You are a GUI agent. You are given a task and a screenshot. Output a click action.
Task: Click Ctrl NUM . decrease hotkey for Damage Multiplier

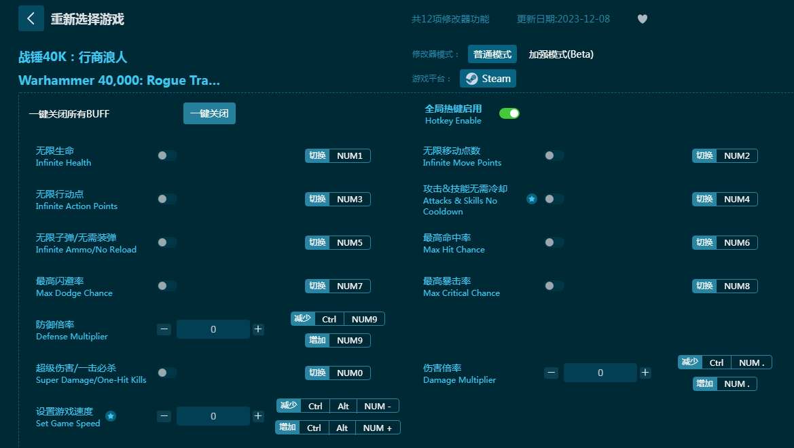(x=725, y=362)
